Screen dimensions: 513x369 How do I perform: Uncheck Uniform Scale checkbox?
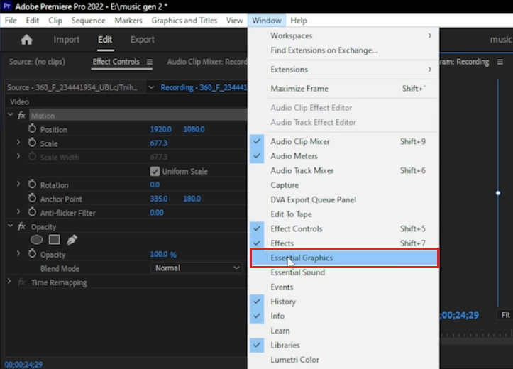click(x=155, y=171)
